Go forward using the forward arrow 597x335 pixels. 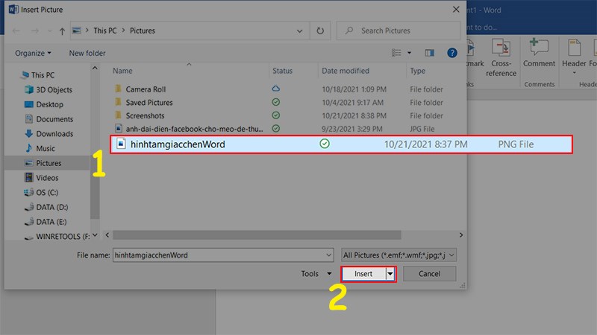34,31
